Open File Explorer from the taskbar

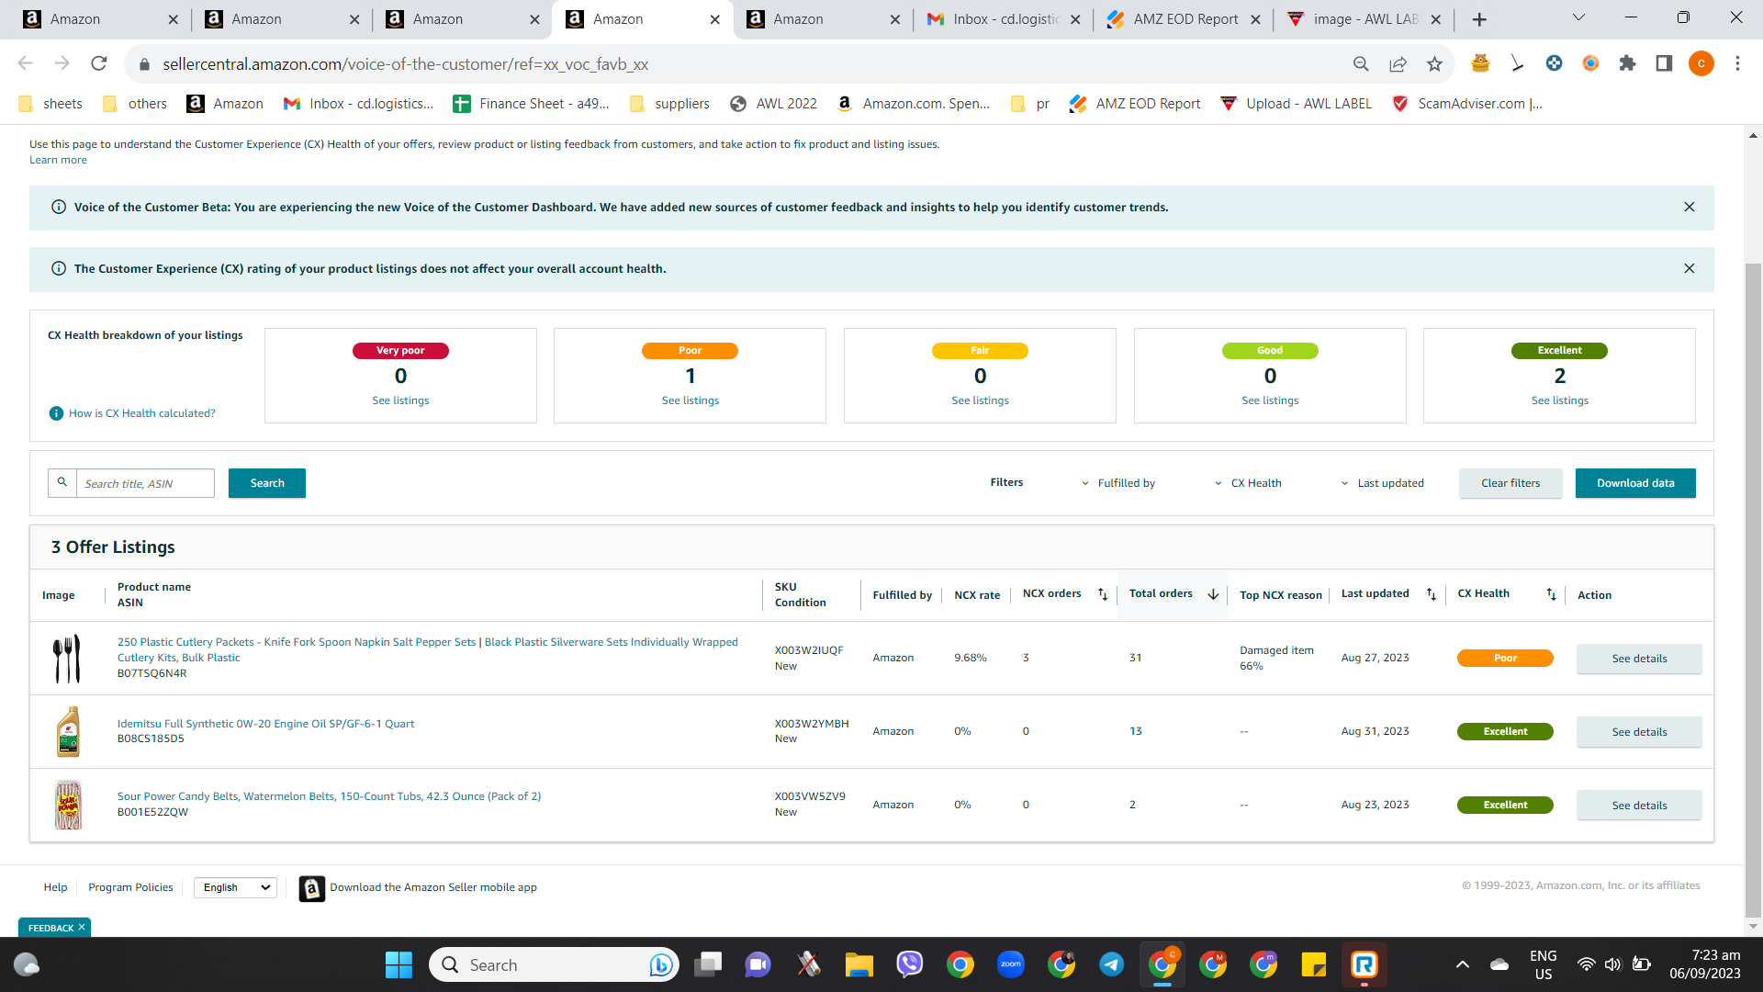click(x=859, y=964)
